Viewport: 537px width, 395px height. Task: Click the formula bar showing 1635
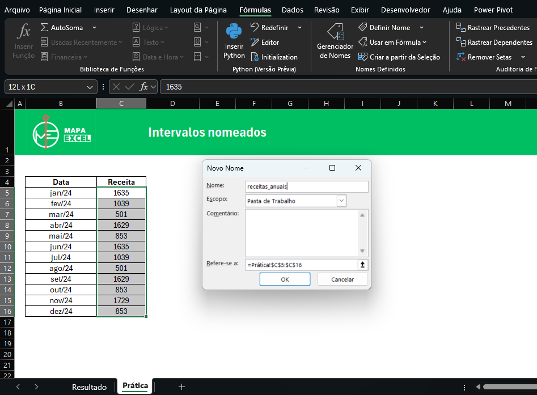coord(348,87)
